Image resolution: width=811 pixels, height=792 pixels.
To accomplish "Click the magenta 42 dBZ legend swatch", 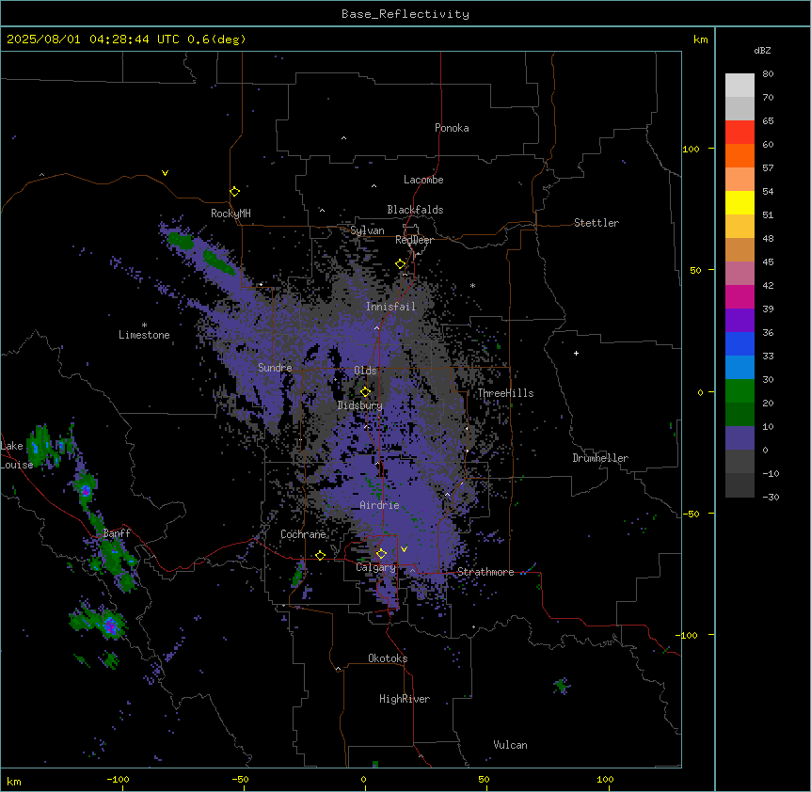I will coord(739,296).
